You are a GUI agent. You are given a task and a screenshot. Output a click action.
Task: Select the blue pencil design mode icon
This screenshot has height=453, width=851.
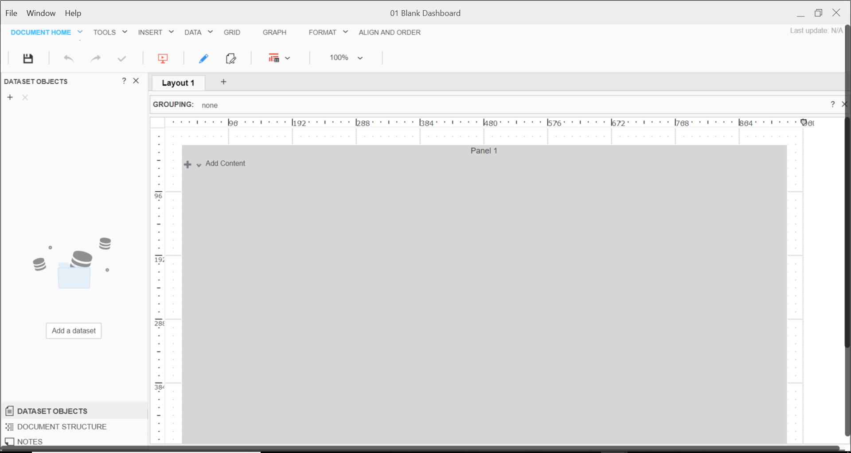pyautogui.click(x=203, y=58)
